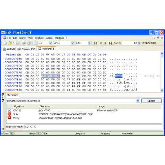Click the Explorer.EXE tab memory icon
The width and height of the screenshot is (165, 165).
19,49
